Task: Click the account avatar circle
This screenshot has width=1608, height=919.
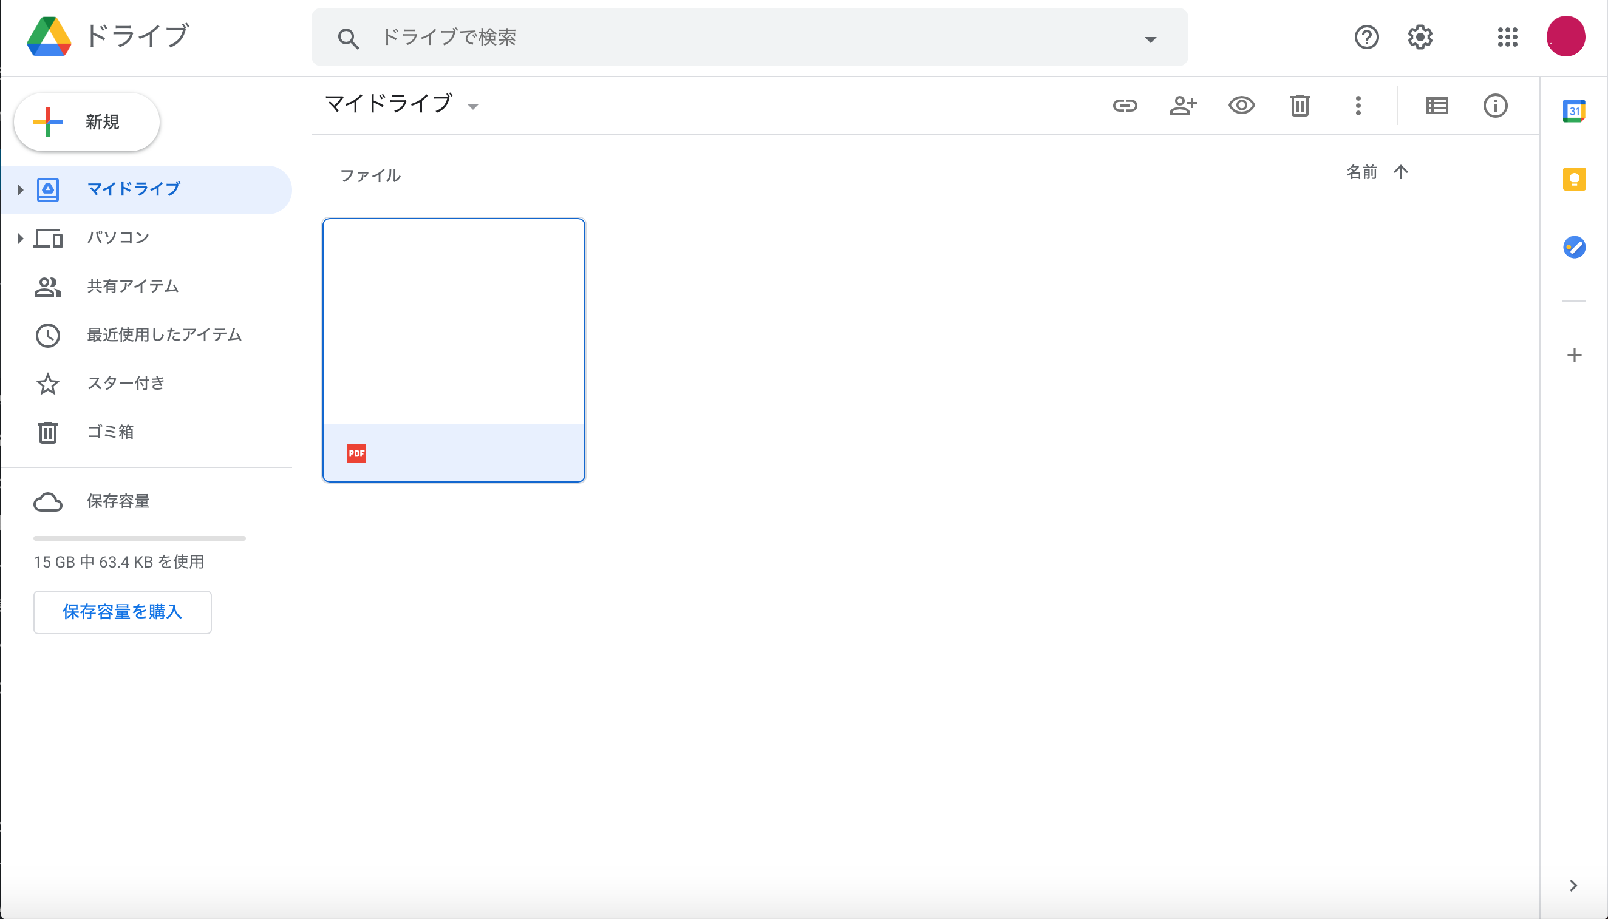Action: pyautogui.click(x=1565, y=36)
